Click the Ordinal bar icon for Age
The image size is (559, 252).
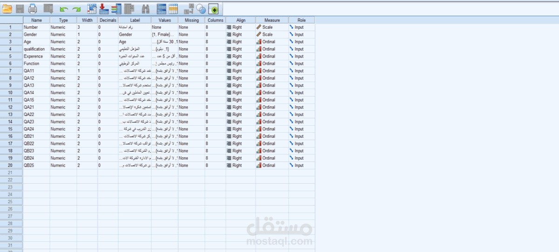(x=259, y=42)
